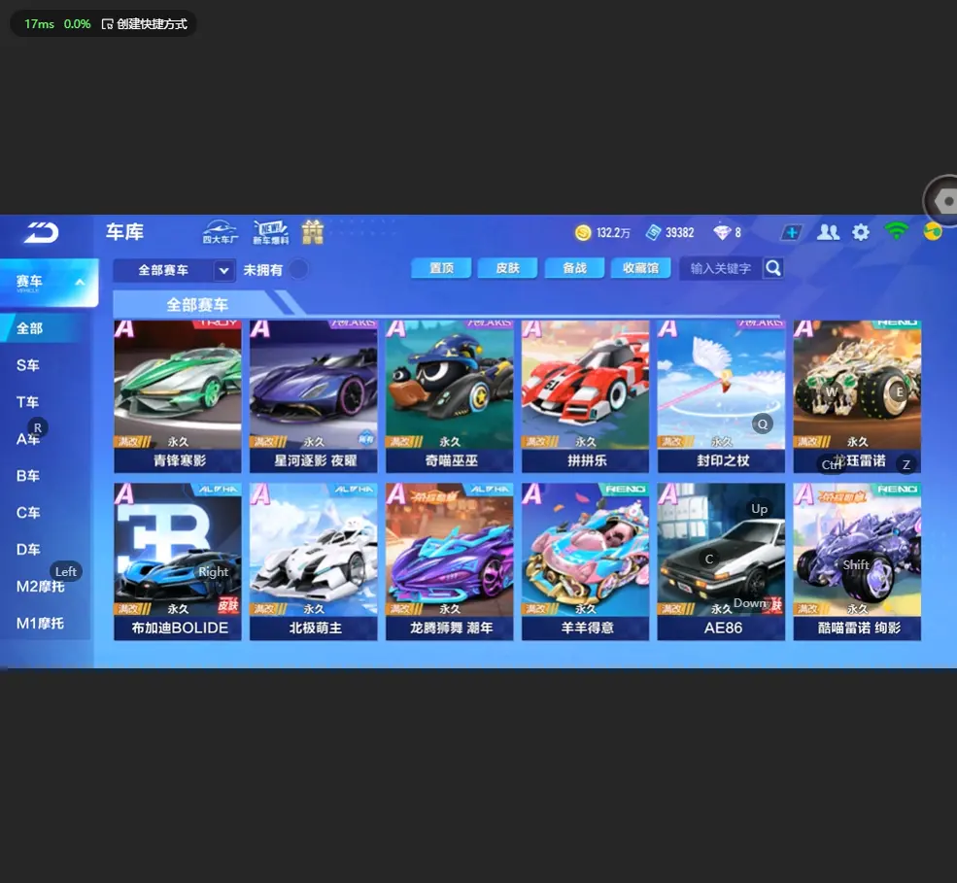Select the 布加迪BOLIDE car card
The height and width of the screenshot is (883, 957).
pos(178,562)
